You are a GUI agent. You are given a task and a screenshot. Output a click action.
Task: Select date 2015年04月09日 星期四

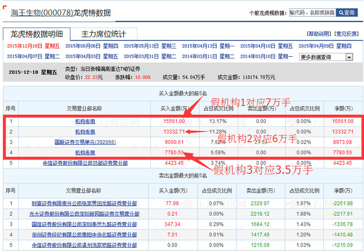pyautogui.click(x=325, y=46)
